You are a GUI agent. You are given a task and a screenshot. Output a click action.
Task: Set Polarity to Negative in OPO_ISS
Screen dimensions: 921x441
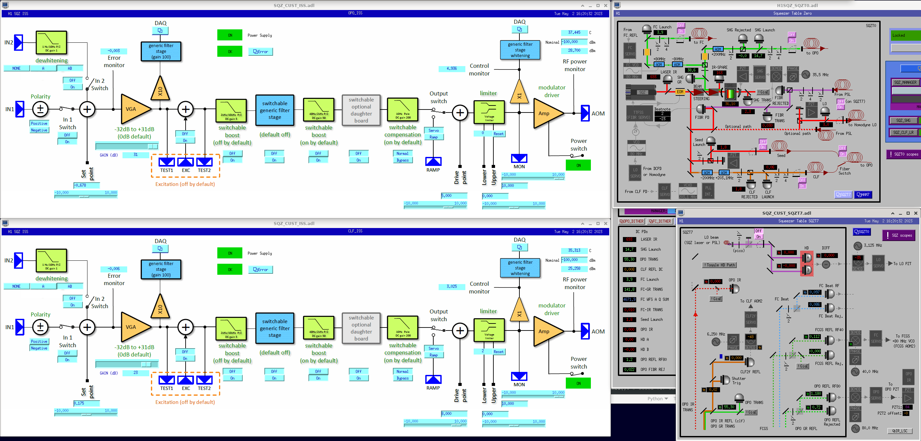(39, 130)
